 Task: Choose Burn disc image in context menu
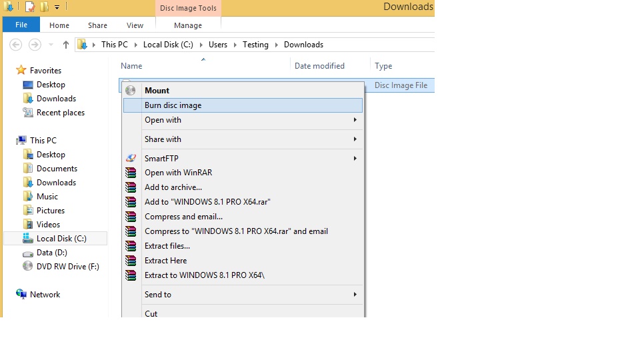pyautogui.click(x=243, y=105)
